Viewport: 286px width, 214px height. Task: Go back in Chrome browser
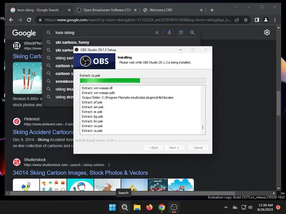tap(11, 20)
